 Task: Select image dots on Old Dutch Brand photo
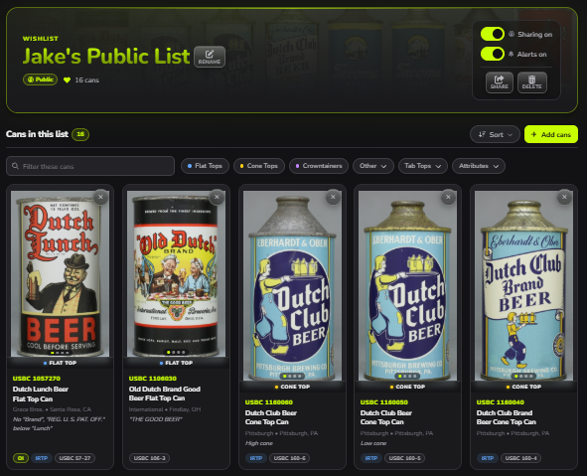tap(176, 353)
